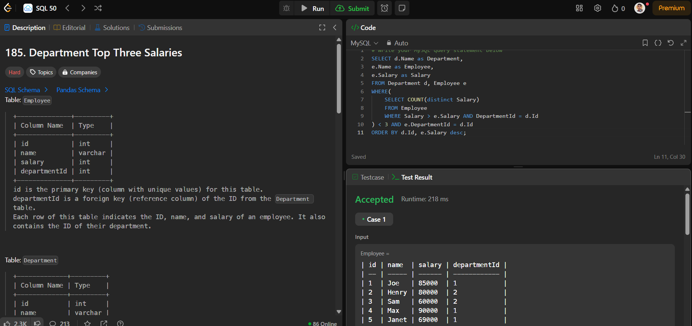Open the notes sticky icon

(402, 8)
